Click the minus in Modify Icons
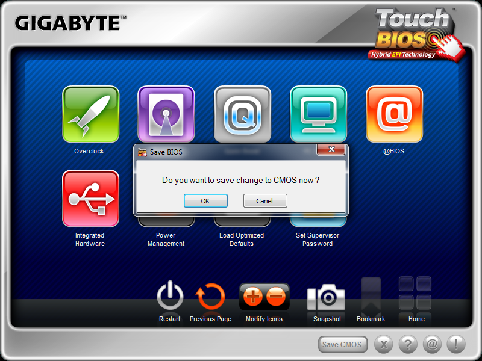The height and width of the screenshot is (361, 482). (x=276, y=297)
